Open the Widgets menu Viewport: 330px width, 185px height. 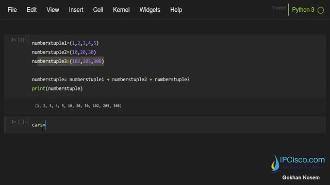pos(150,10)
